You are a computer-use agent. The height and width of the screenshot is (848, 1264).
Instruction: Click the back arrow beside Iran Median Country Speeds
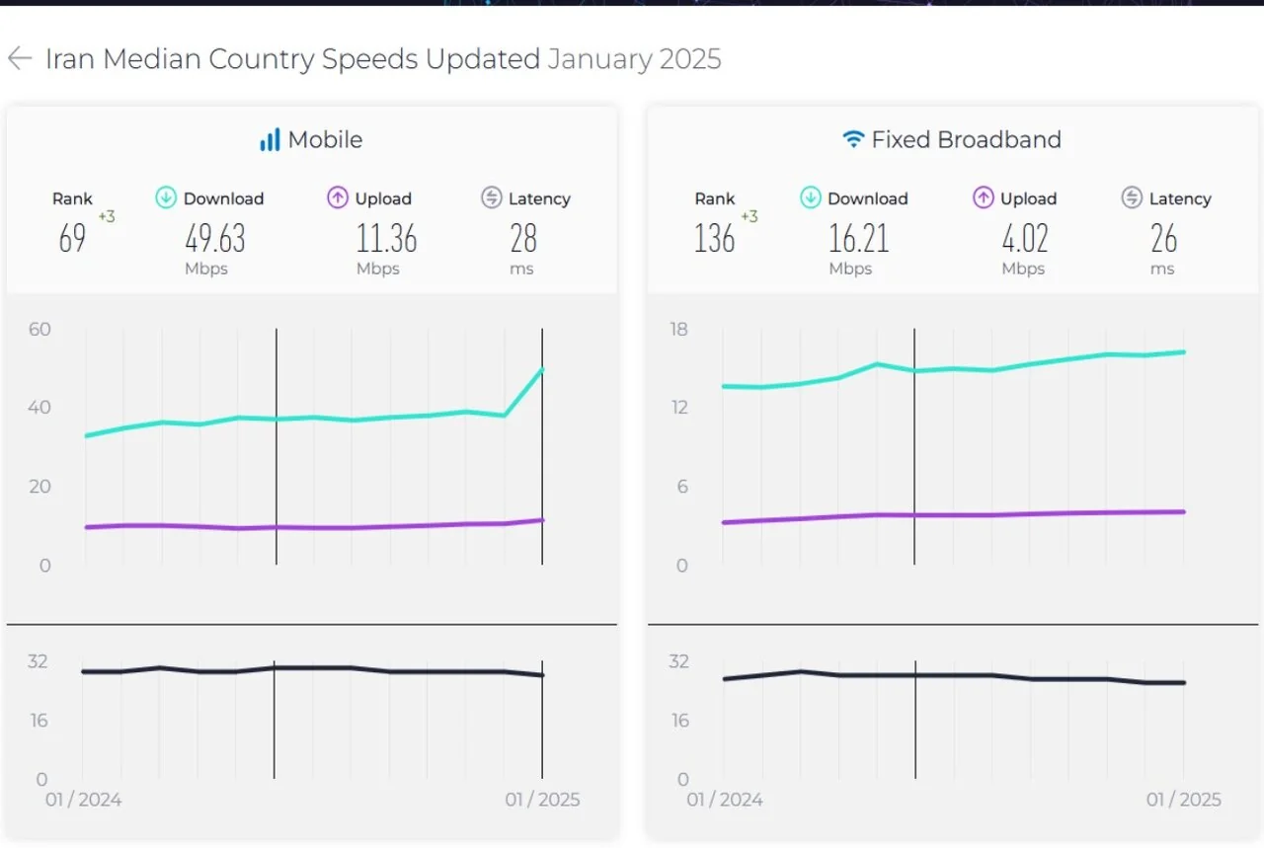20,59
